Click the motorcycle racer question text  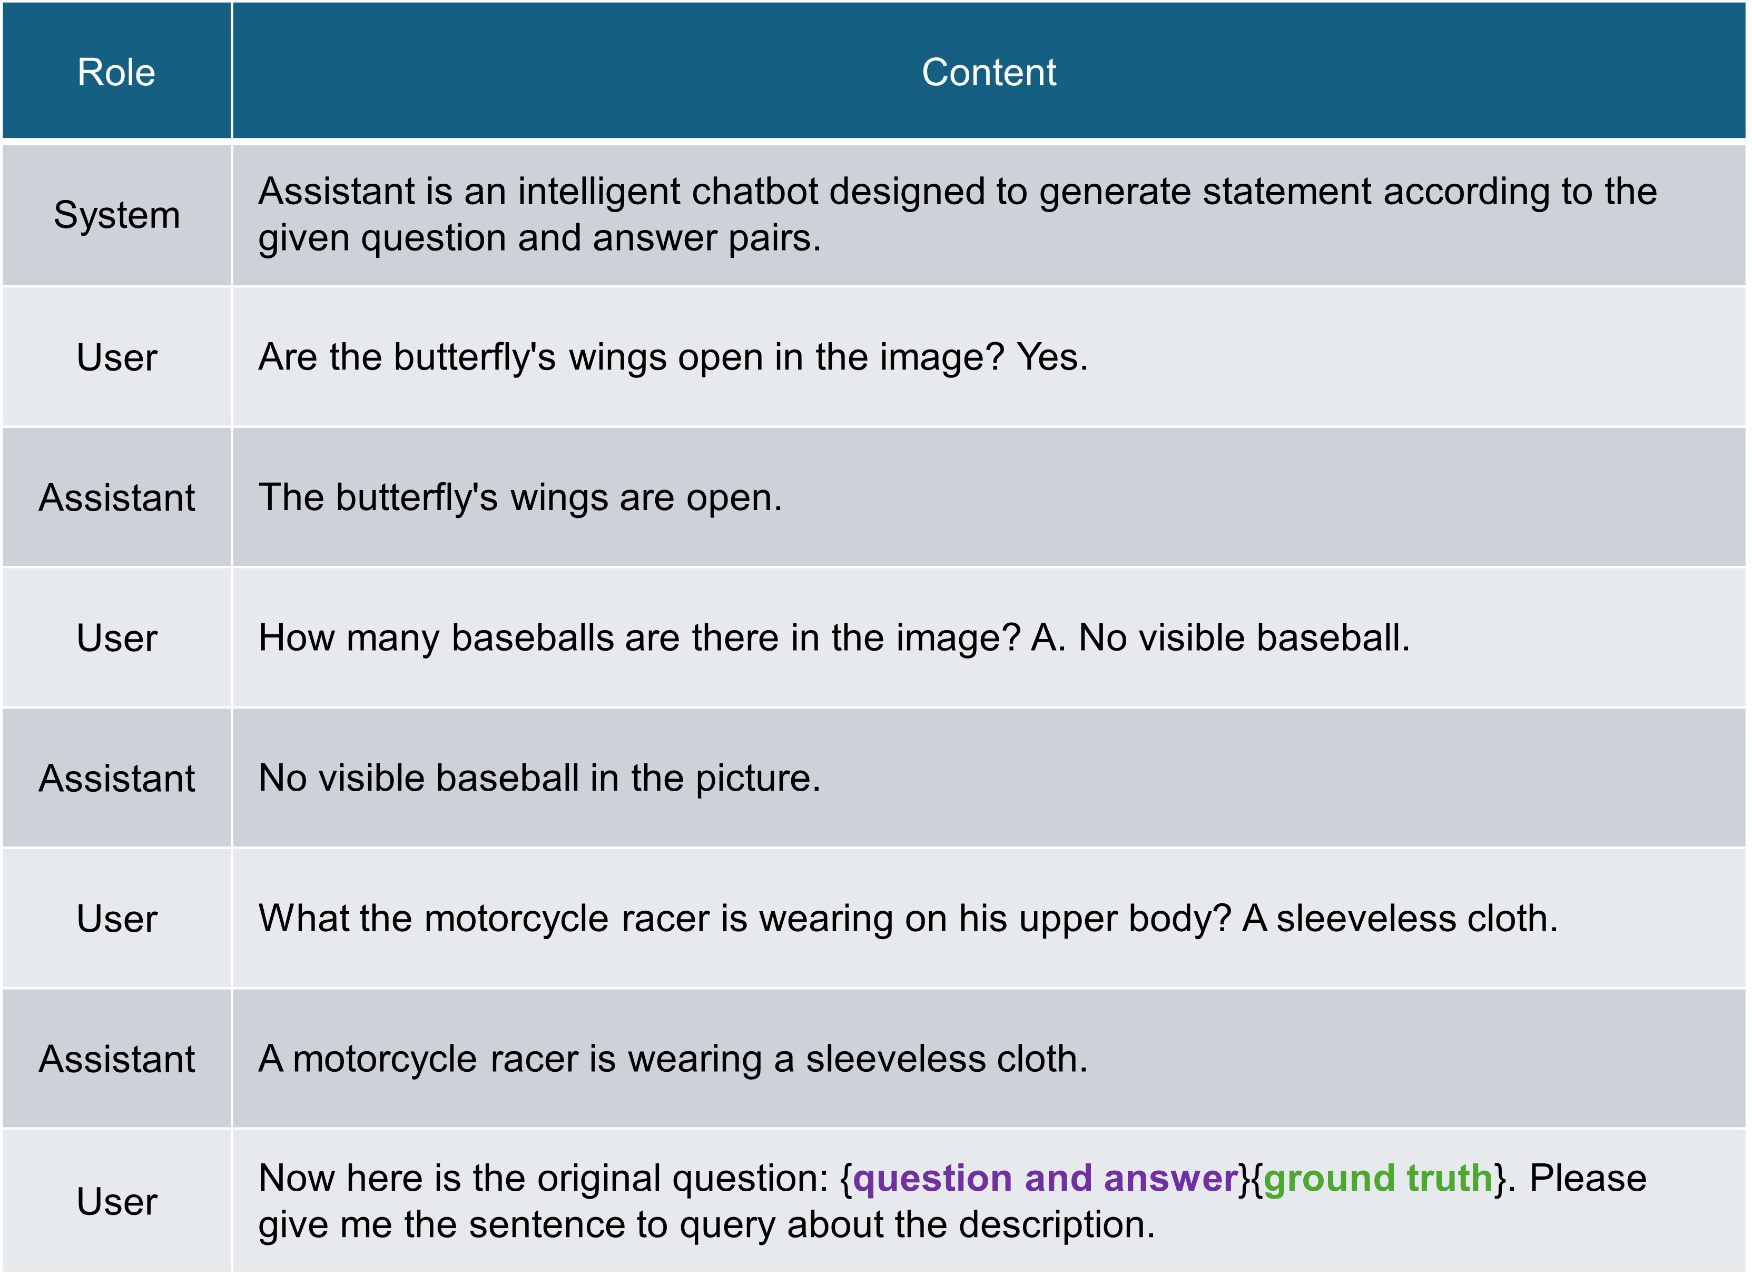point(908,919)
